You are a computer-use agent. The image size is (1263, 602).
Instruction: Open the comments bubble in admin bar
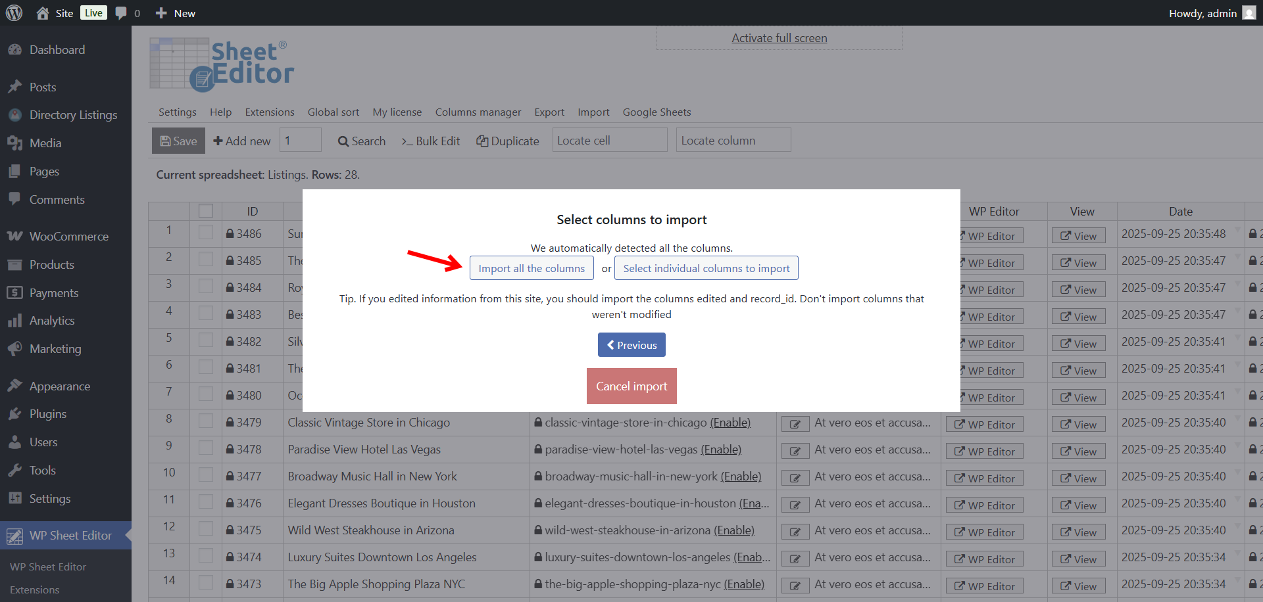click(x=121, y=13)
